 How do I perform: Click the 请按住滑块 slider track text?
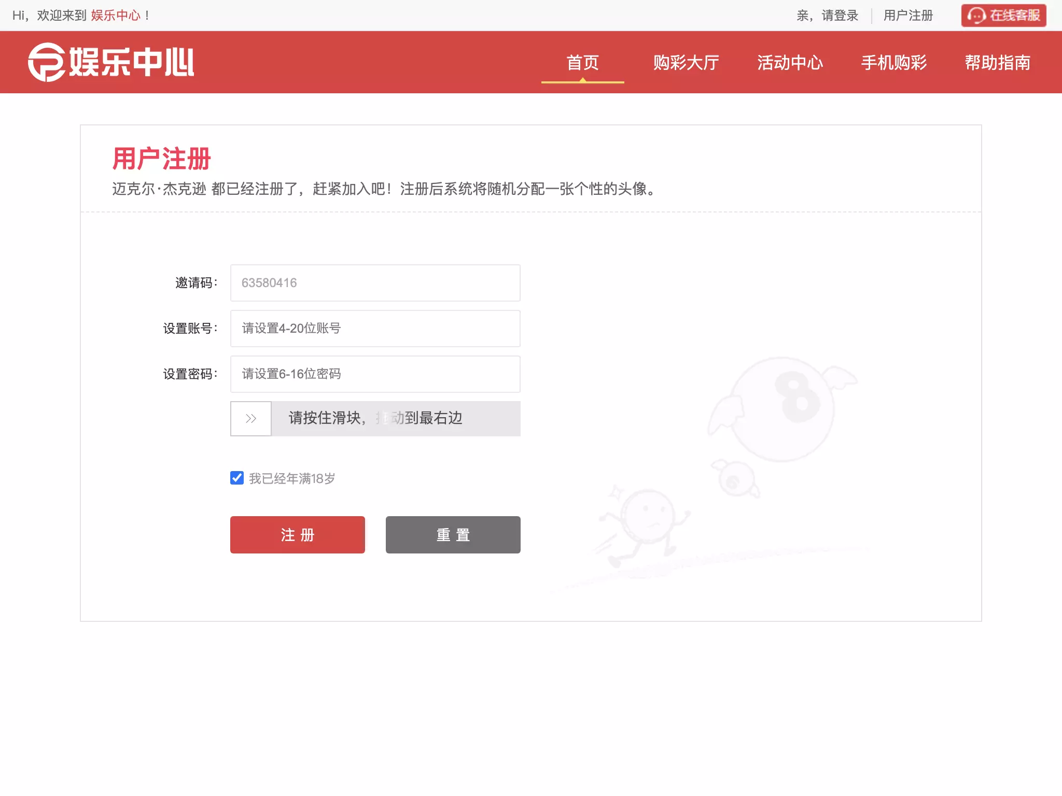tap(375, 418)
